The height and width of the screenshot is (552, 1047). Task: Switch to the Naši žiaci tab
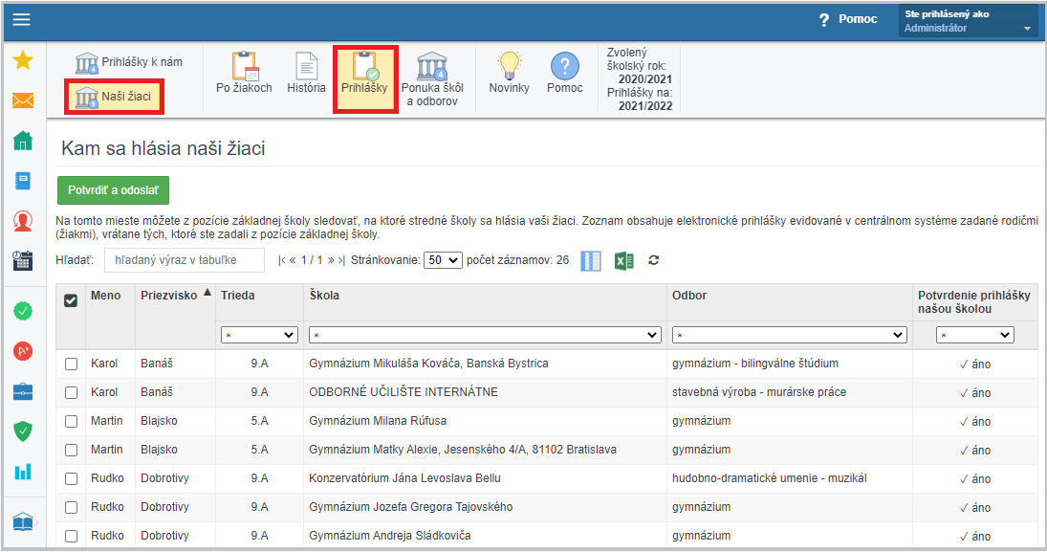(x=115, y=97)
